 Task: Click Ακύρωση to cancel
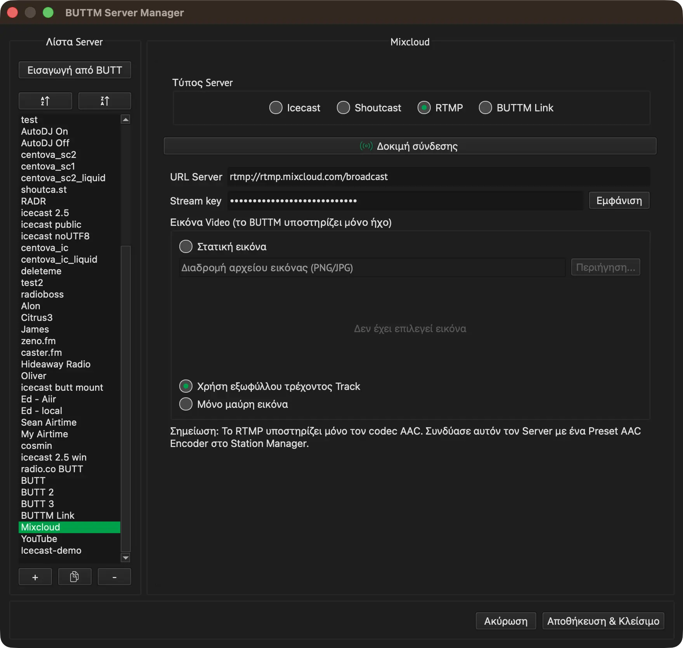(506, 621)
